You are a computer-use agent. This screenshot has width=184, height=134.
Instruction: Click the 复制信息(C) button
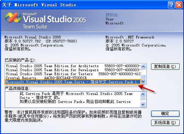[x=165, y=66]
